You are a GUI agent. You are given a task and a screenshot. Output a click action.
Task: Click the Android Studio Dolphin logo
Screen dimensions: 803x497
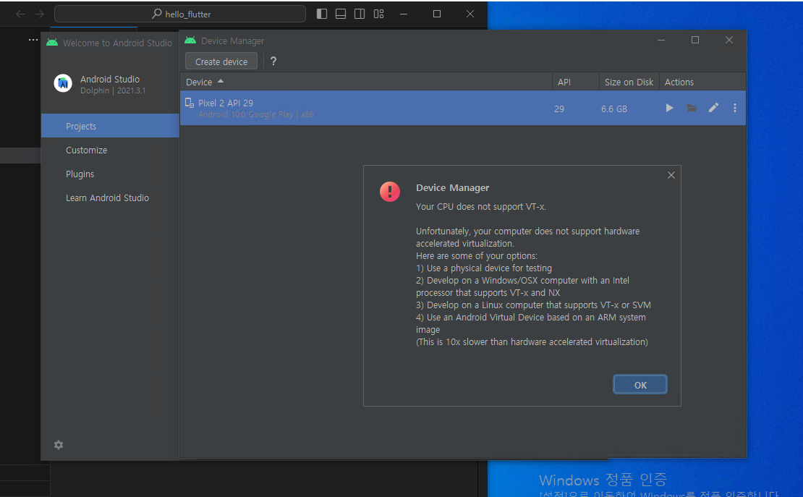pyautogui.click(x=63, y=83)
